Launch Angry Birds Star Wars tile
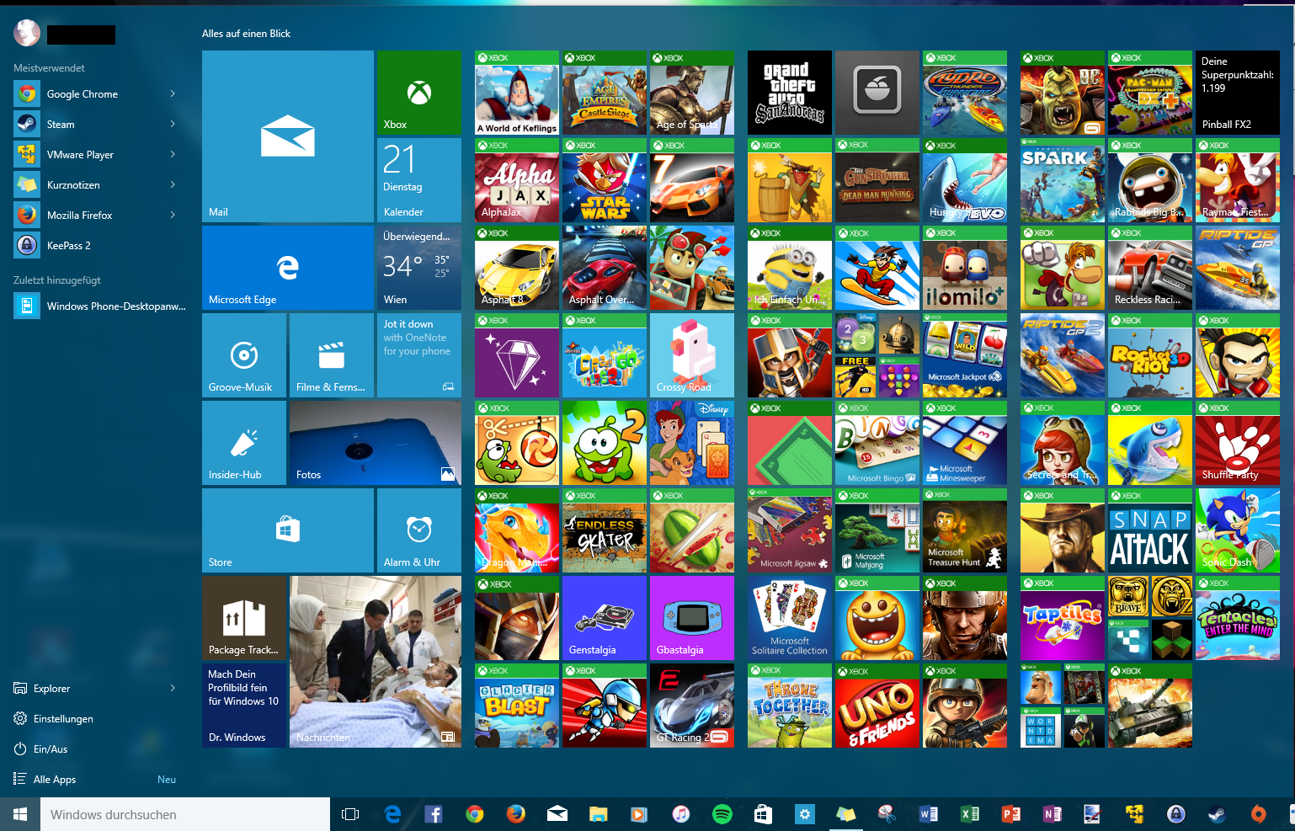This screenshot has width=1295, height=831. [605, 180]
